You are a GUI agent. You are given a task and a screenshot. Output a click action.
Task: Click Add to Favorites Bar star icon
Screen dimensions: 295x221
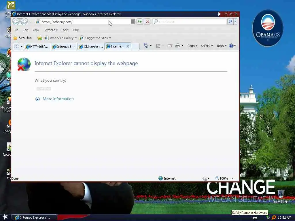(x=39, y=38)
